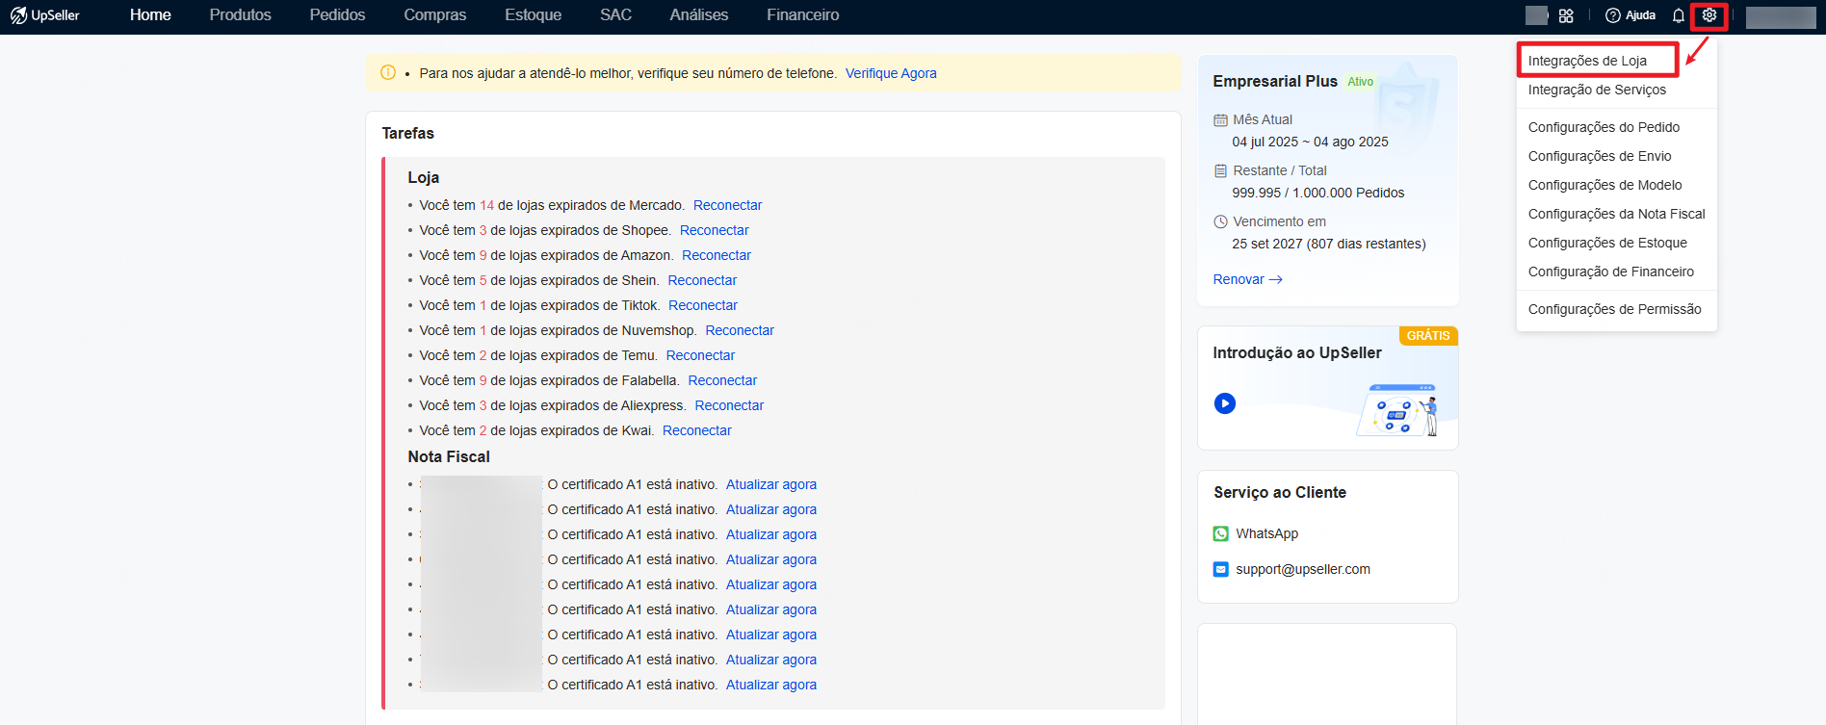Open Configurações de Modelo
The width and height of the screenshot is (1826, 725).
[1604, 185]
